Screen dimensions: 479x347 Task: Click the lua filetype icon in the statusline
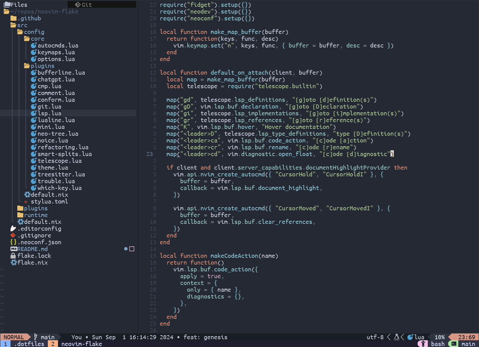410,337
